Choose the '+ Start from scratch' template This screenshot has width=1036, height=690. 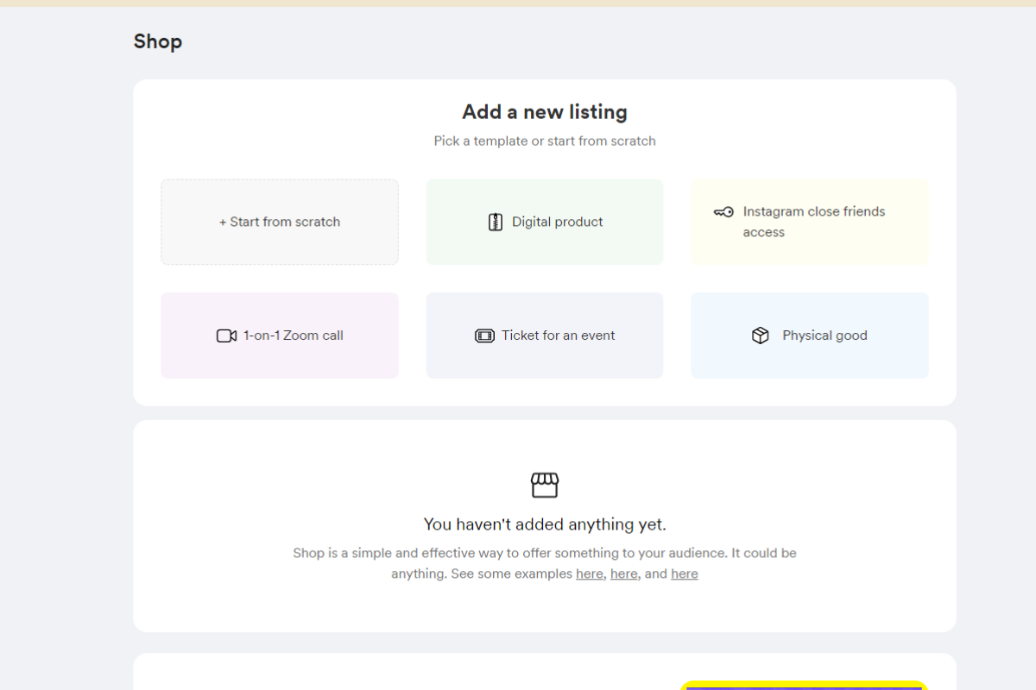[x=280, y=222]
